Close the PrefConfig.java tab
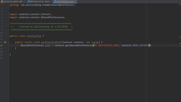This screenshot has width=181, height=102. click(76, 1)
